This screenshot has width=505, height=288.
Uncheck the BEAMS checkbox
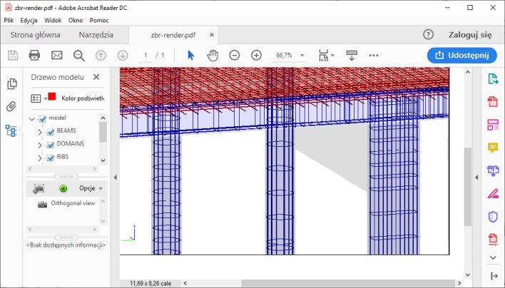pos(51,132)
